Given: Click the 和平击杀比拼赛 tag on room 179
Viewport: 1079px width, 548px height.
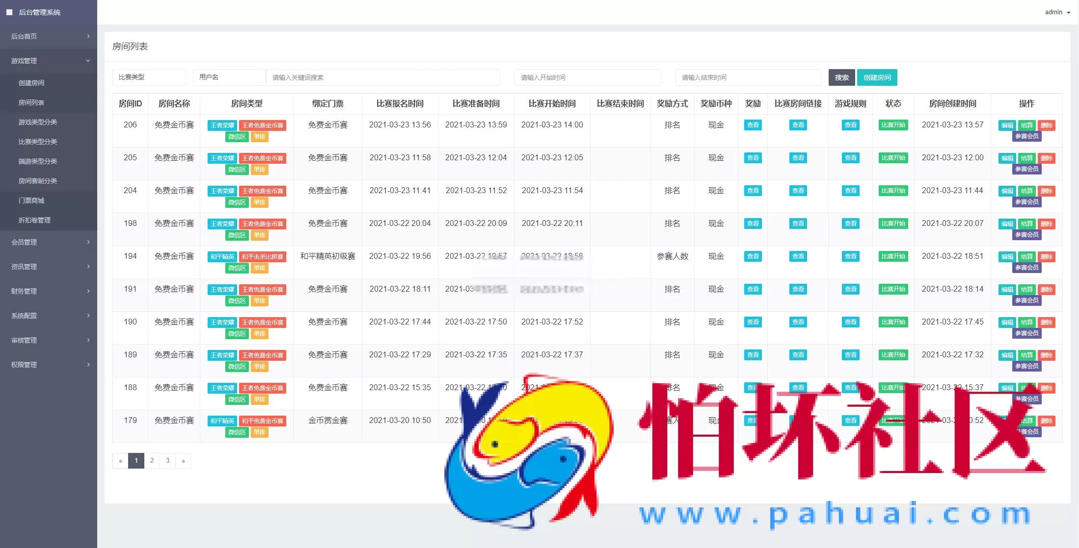Looking at the screenshot, I should pos(263,421).
